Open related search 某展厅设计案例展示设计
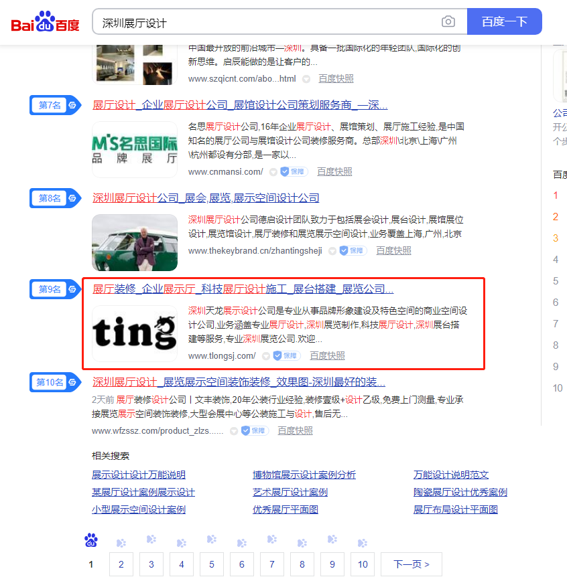567x581 pixels. click(x=143, y=492)
